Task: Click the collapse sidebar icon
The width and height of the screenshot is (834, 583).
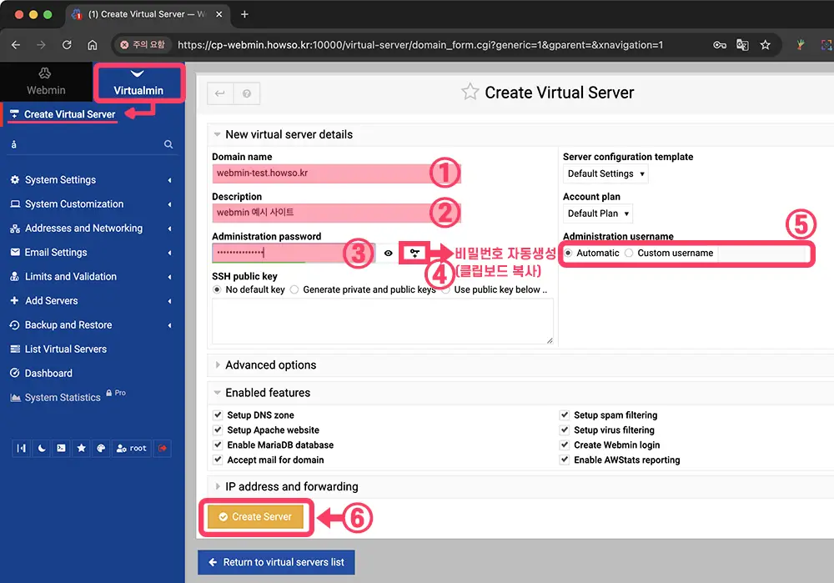Action: coord(22,449)
